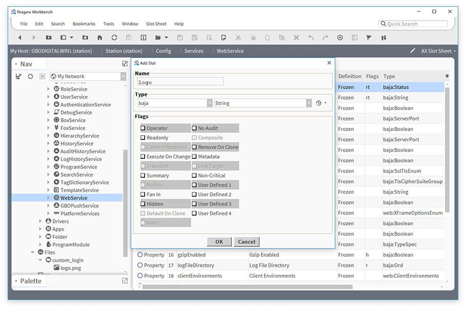
Task: Click the FoxService icon in the Nav tree
Action: (56, 128)
